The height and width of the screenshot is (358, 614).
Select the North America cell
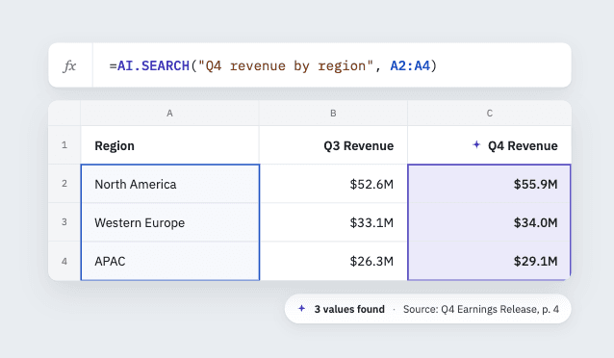(x=170, y=184)
